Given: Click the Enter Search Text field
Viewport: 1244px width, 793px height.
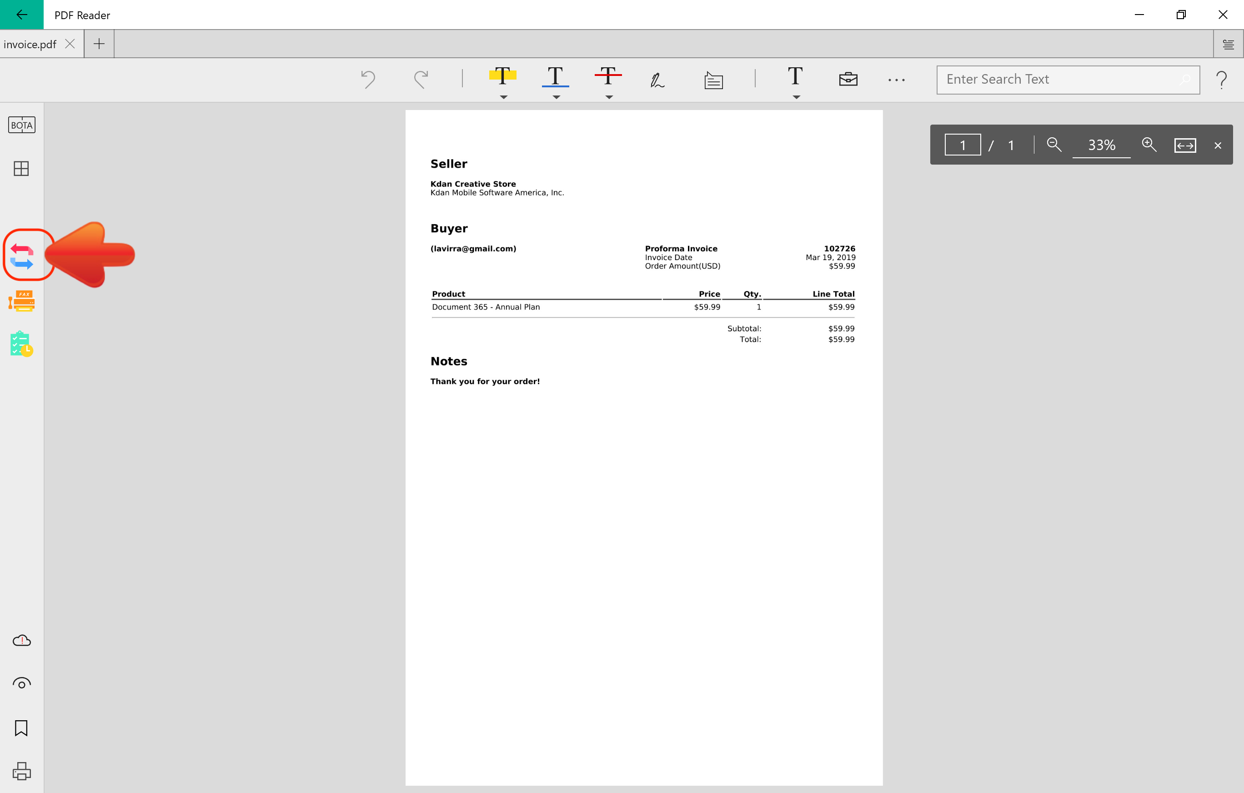Looking at the screenshot, I should 1059,80.
